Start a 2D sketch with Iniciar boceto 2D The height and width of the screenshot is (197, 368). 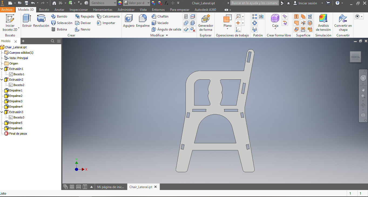coord(10,23)
